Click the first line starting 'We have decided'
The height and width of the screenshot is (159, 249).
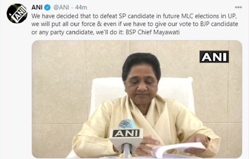click(x=134, y=16)
